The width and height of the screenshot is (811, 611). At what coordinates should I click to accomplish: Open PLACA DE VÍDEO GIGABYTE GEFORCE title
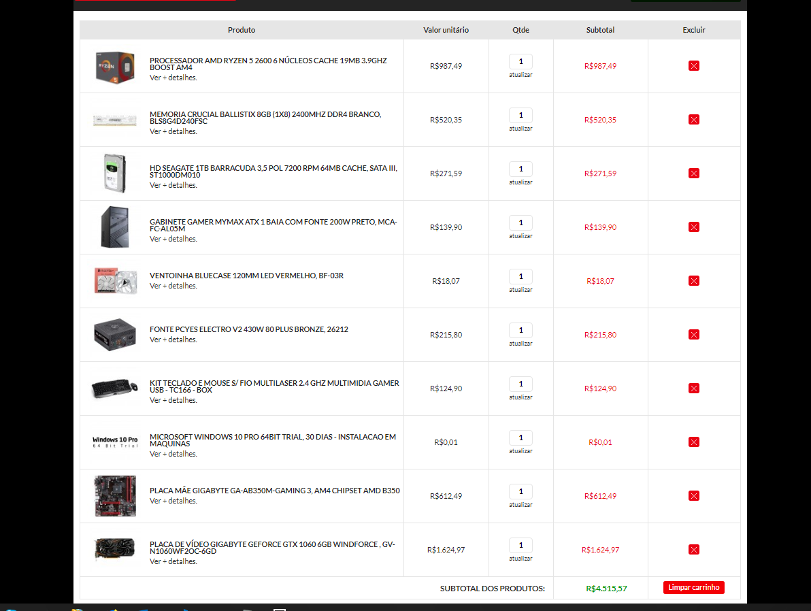click(272, 548)
